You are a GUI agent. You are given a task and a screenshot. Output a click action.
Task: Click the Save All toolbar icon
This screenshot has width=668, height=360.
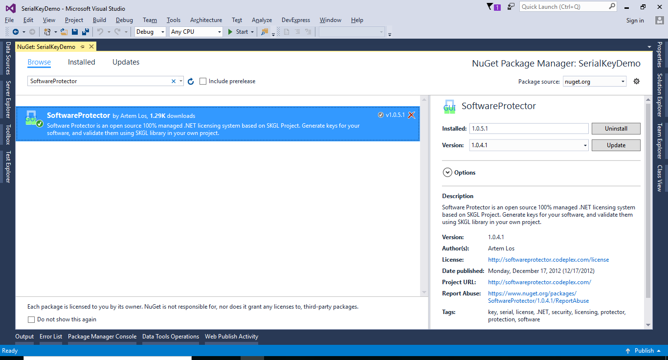click(86, 32)
